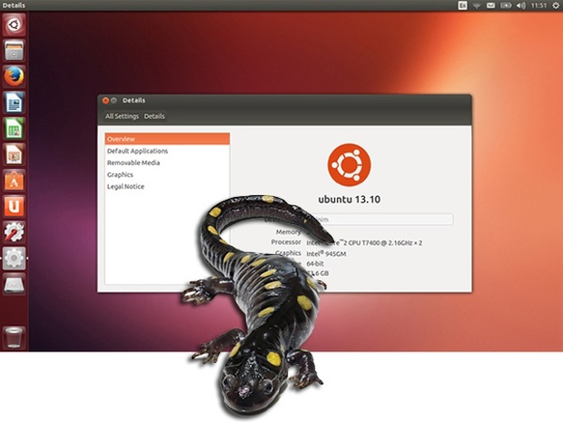This screenshot has width=563, height=422.
Task: Click the Ubuntu logo in Overview
Action: click(x=349, y=165)
